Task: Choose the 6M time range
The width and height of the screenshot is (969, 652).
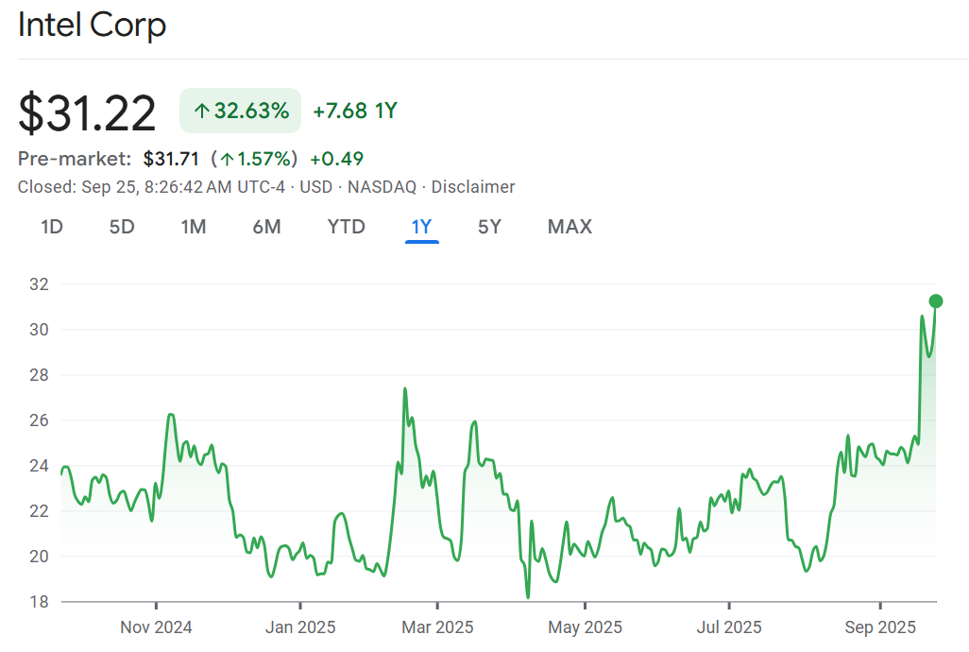Action: coord(266,227)
